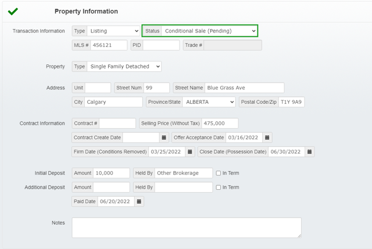Screen dimensions: 372x249
Task: Open the Status dropdown
Action: pos(209,31)
